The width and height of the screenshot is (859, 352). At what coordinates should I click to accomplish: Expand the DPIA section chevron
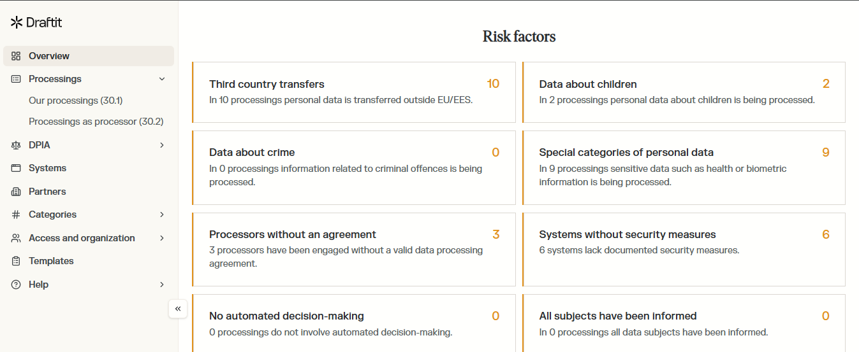coord(162,145)
